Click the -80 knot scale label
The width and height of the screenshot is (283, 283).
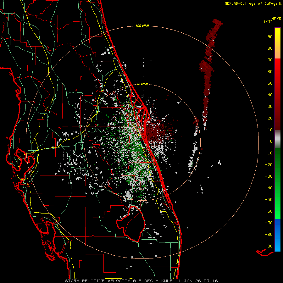[269, 235]
